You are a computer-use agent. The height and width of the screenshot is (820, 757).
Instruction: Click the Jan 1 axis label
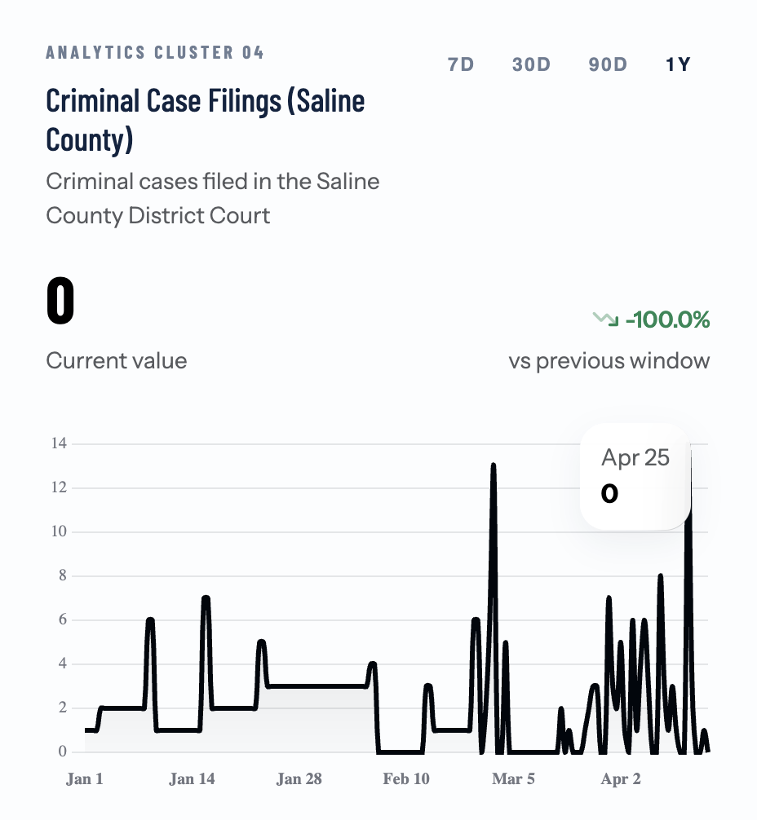coord(84,779)
